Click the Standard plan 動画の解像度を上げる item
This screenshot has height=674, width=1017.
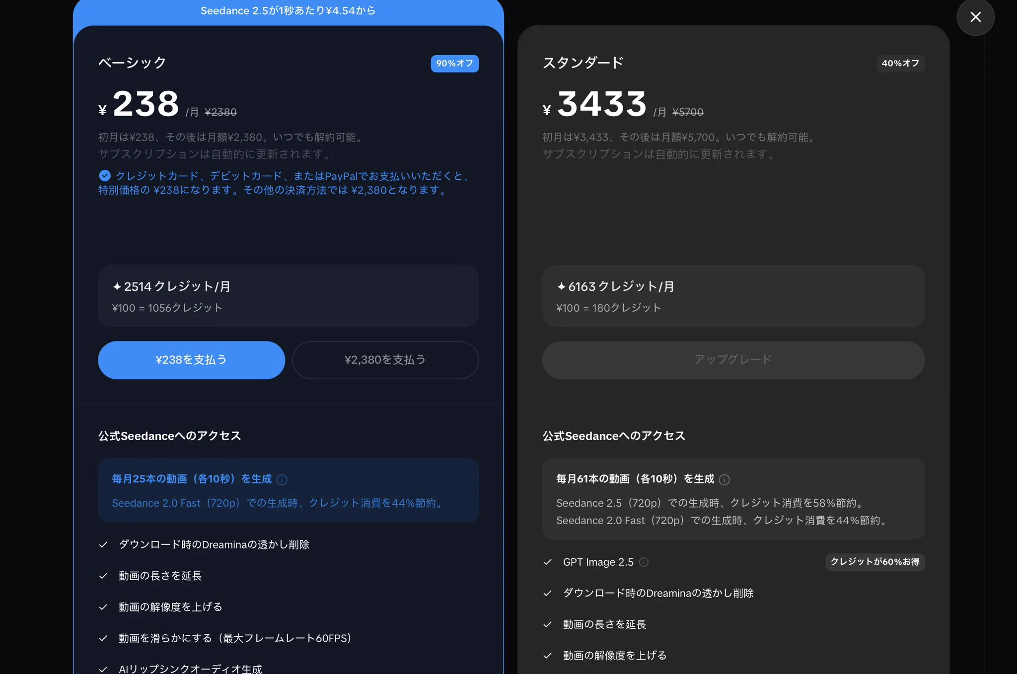(x=615, y=656)
